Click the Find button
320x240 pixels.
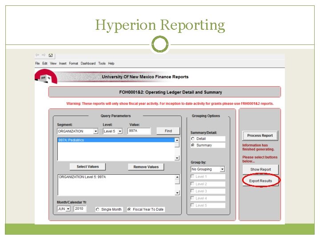[x=168, y=131]
